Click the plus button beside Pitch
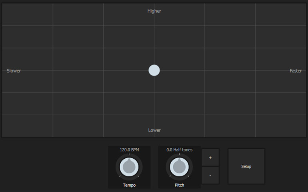The height and width of the screenshot is (192, 308). coord(210,158)
